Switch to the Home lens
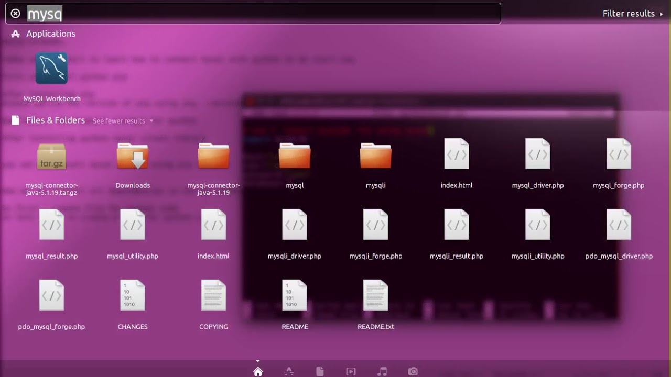Image resolution: width=671 pixels, height=377 pixels. click(257, 371)
